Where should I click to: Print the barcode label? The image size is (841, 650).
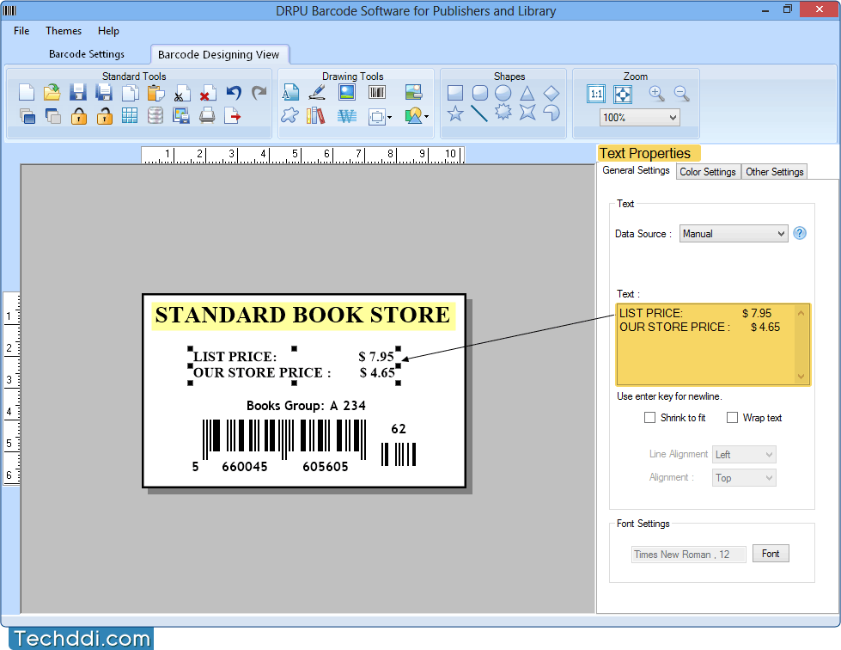(207, 115)
